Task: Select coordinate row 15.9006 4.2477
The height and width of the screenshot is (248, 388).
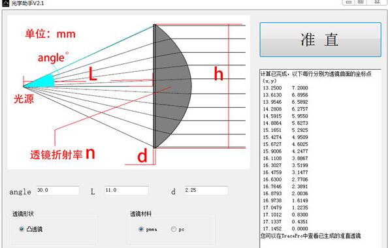Action: (285, 151)
